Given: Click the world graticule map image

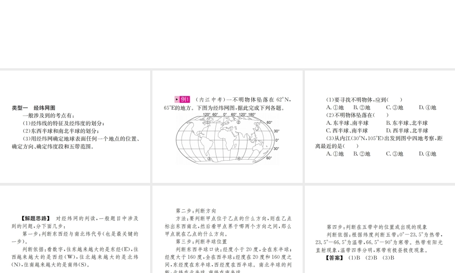Looking at the screenshot, I should click(228, 139).
